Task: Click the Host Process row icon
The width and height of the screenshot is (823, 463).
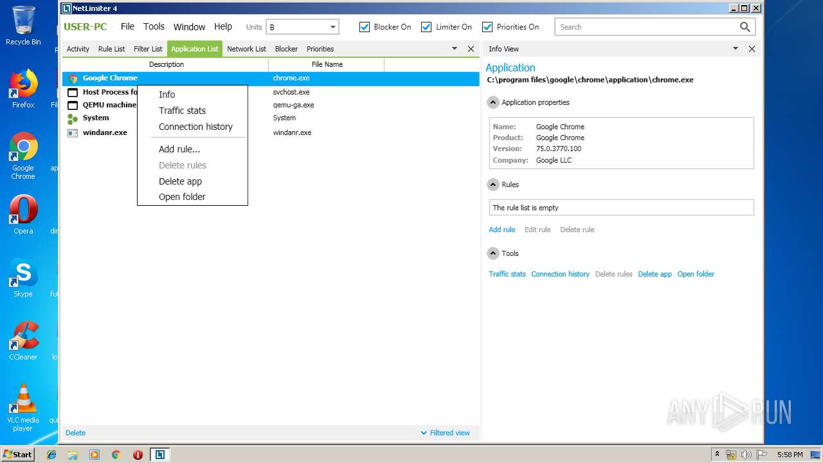Action: 73,92
